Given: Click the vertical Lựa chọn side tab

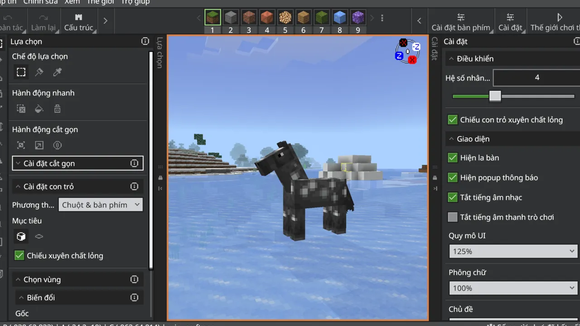Looking at the screenshot, I should [x=159, y=53].
